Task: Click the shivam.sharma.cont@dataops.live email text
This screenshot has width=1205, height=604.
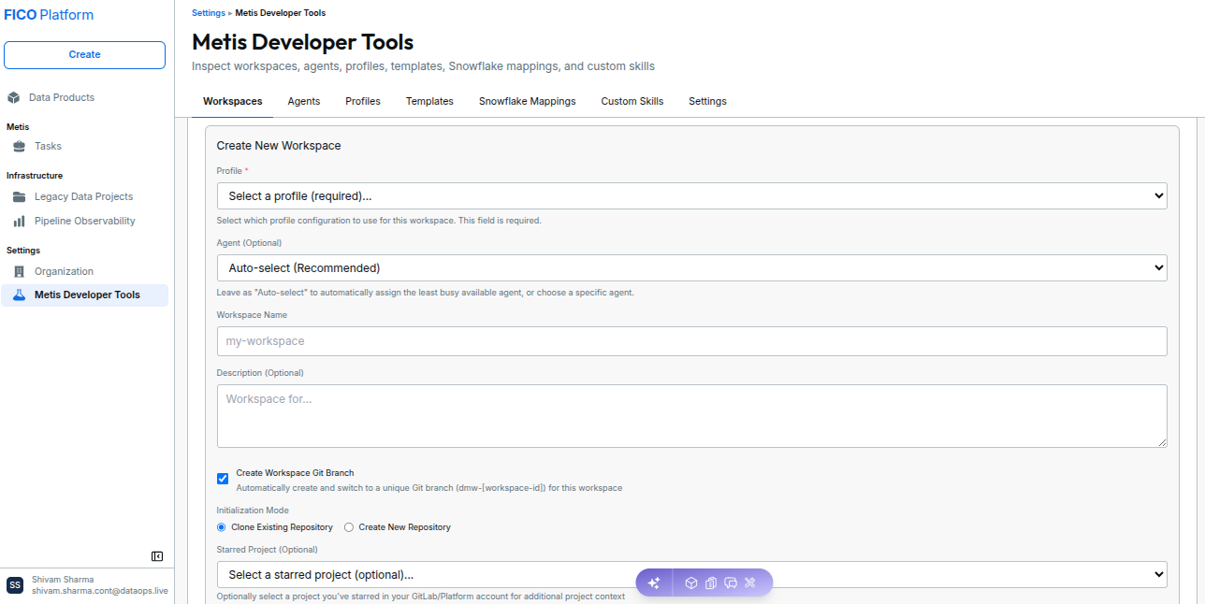Action: click(100, 591)
